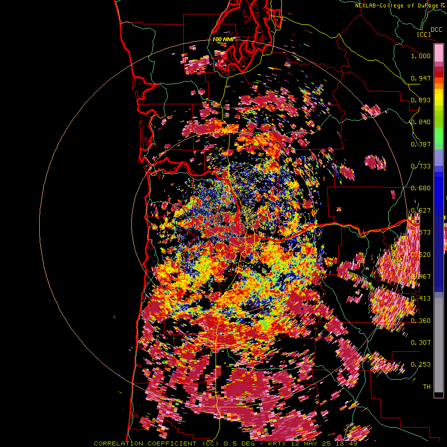Click the 0.893 scale value
The image size is (447, 447).
[421, 100]
